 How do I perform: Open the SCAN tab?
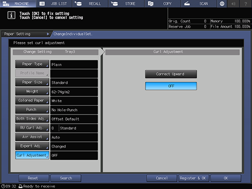199,3
